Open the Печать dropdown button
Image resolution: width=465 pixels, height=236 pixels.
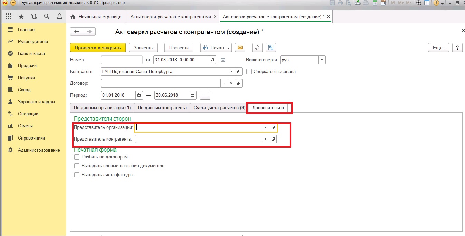pos(216,48)
